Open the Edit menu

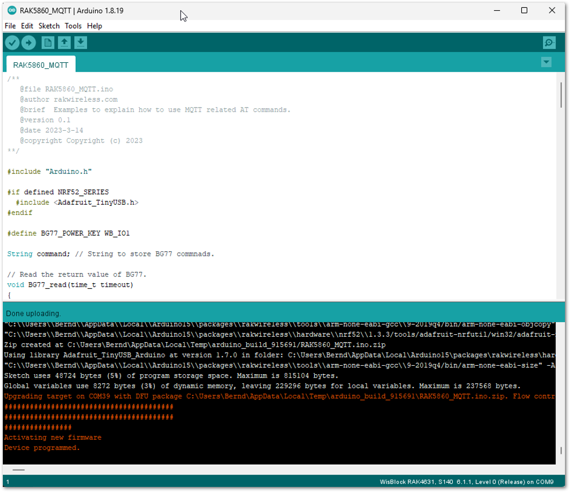[x=27, y=26]
